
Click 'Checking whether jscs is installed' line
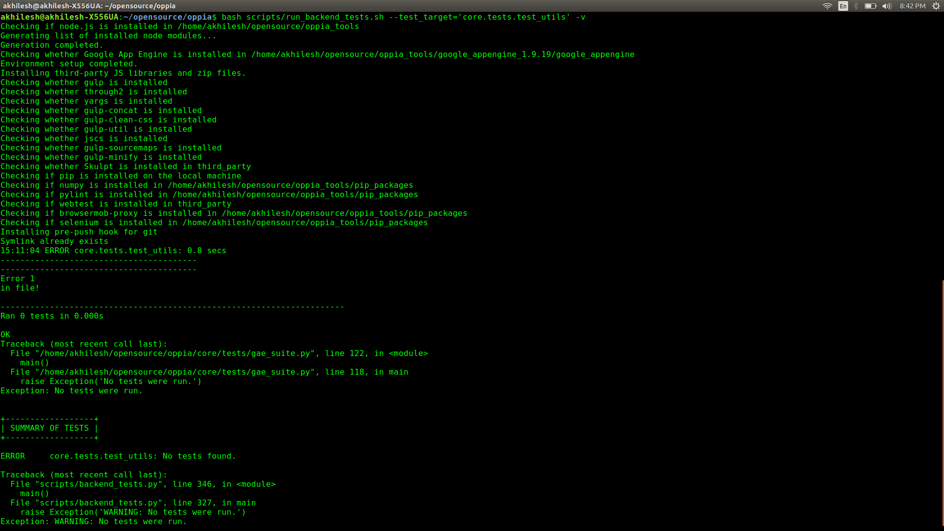(84, 139)
